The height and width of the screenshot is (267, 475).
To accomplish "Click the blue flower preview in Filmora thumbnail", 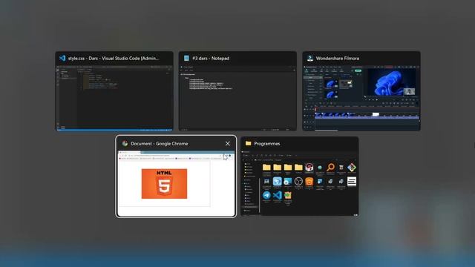I will click(391, 82).
